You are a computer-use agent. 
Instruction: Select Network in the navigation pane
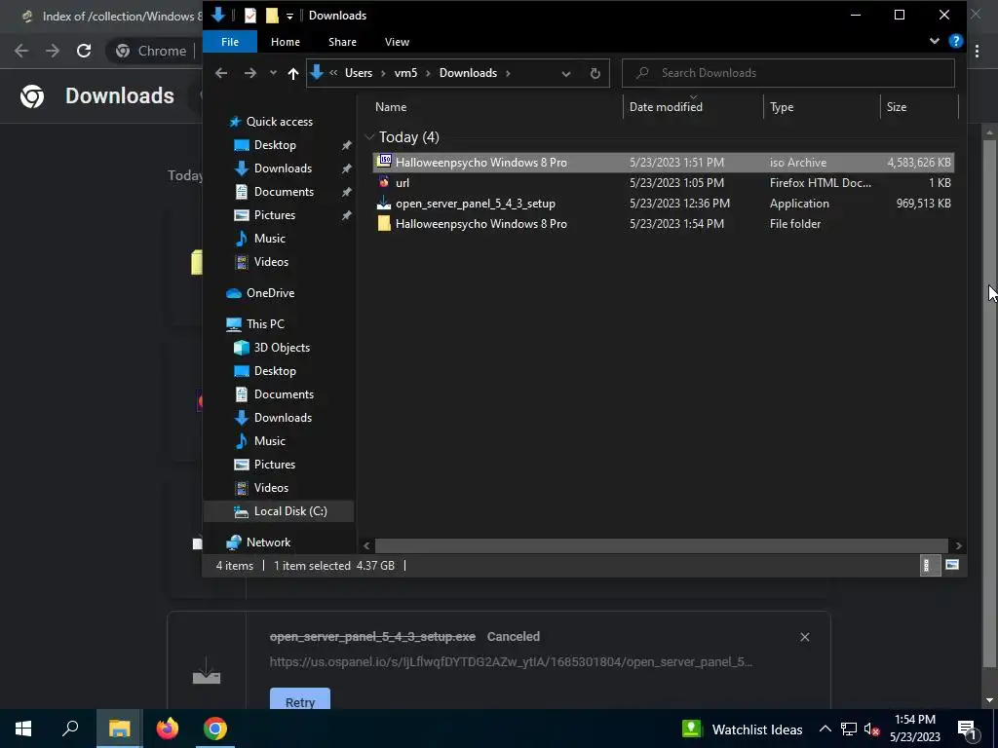(268, 542)
